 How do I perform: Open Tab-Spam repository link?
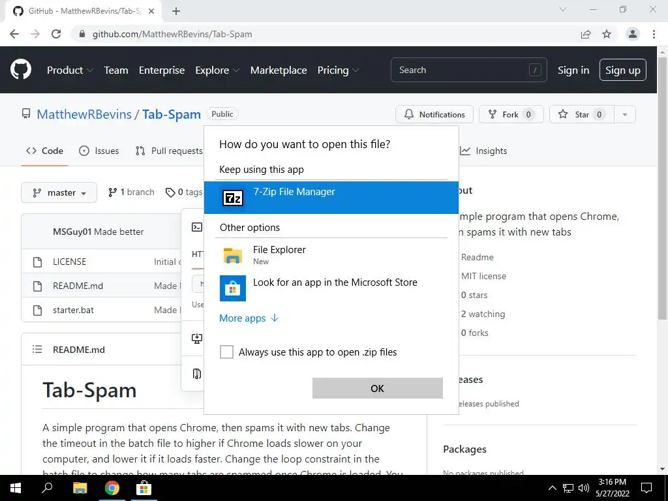coord(172,114)
